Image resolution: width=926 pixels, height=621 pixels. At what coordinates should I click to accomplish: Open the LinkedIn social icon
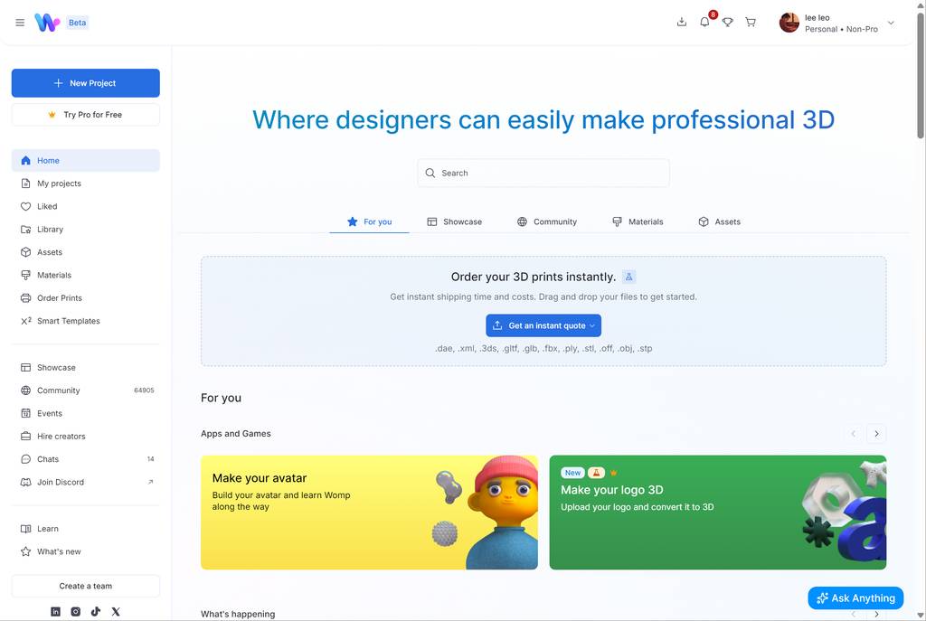55,612
